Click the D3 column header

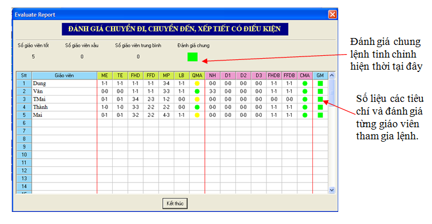(259, 75)
